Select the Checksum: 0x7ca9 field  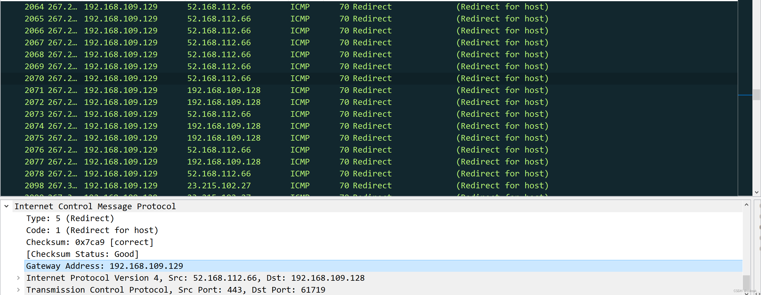pyautogui.click(x=89, y=242)
